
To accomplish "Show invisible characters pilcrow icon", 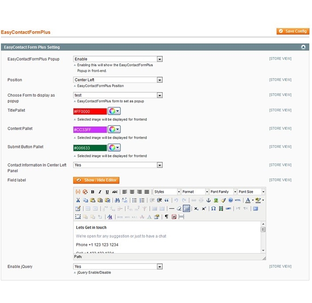I will [x=167, y=217].
